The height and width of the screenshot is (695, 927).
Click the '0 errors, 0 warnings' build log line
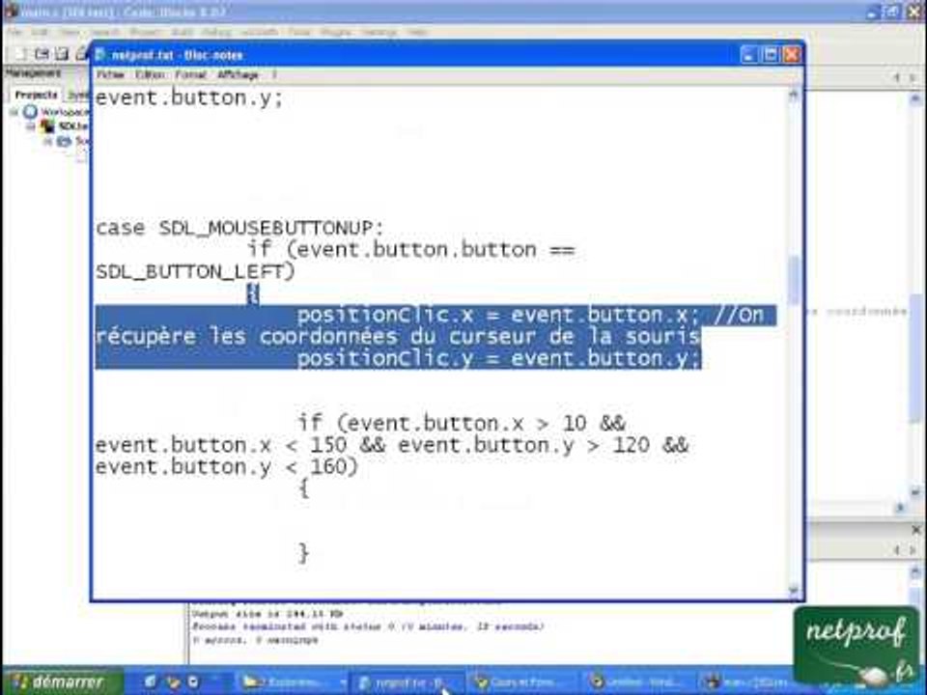pyautogui.click(x=255, y=640)
